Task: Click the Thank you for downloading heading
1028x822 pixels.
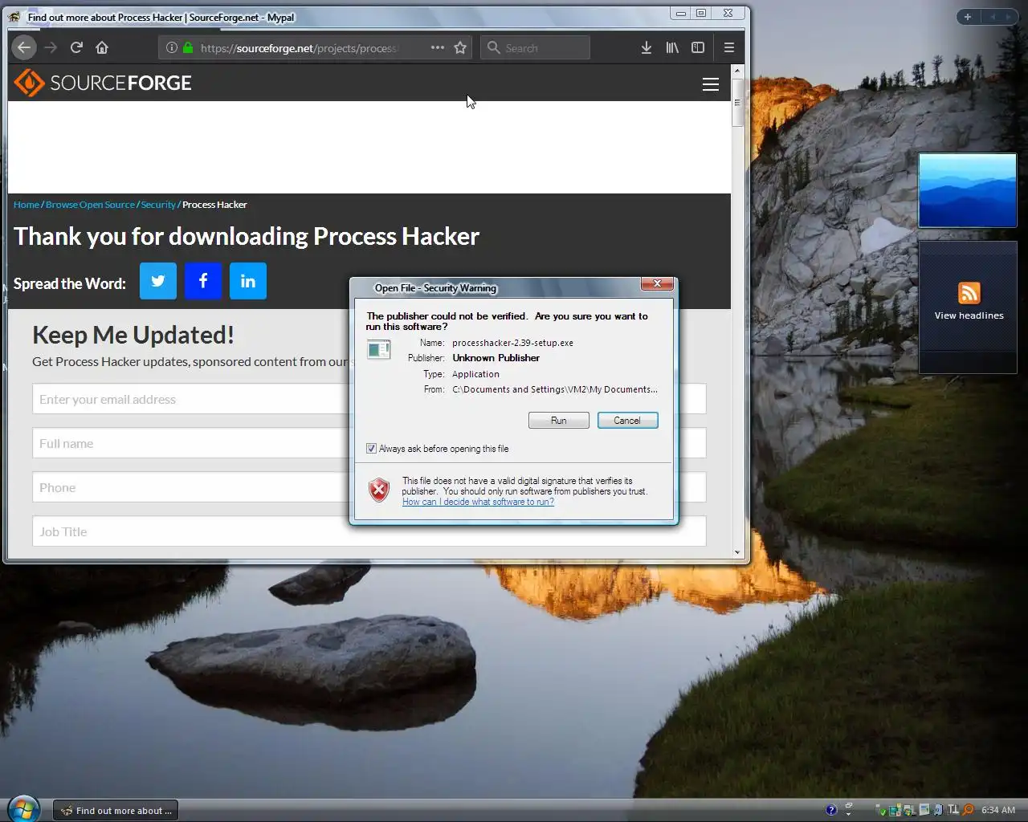Action: pos(247,236)
